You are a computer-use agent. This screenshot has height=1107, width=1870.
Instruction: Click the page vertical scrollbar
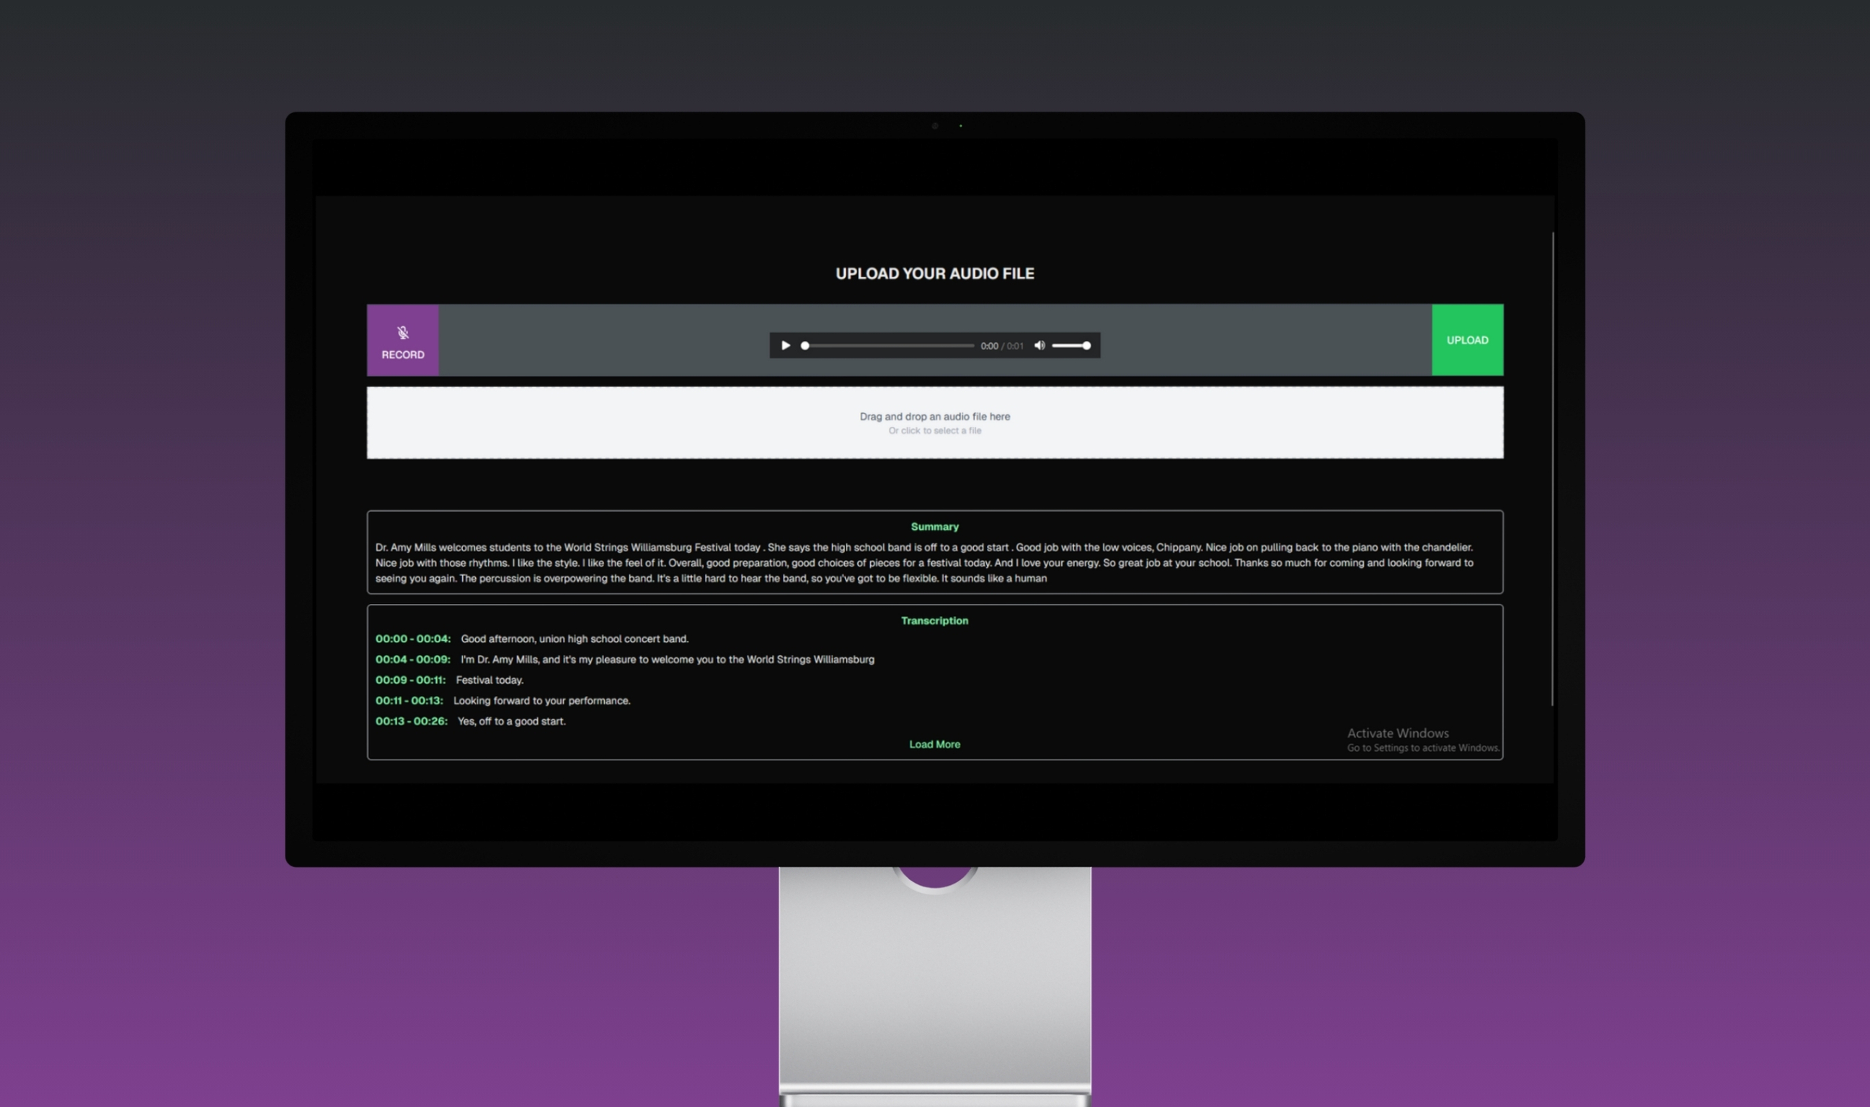(1552, 468)
